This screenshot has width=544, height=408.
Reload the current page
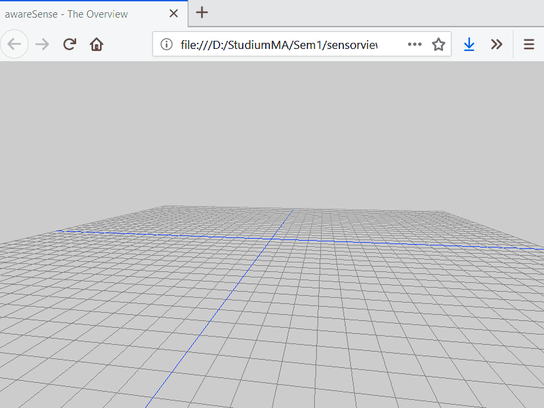(69, 45)
